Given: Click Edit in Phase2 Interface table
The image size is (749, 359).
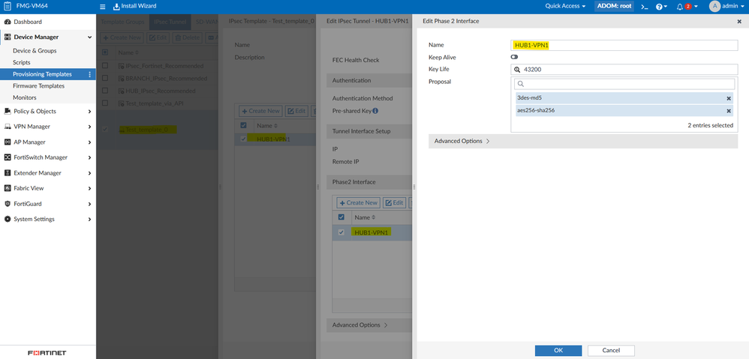Looking at the screenshot, I should coord(395,202).
